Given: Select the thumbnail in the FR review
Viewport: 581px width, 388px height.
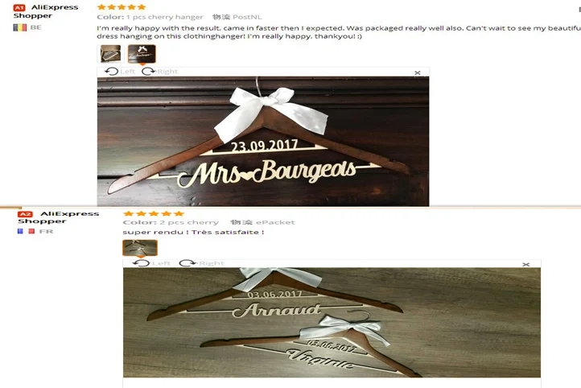Looking at the screenshot, I should tap(140, 248).
